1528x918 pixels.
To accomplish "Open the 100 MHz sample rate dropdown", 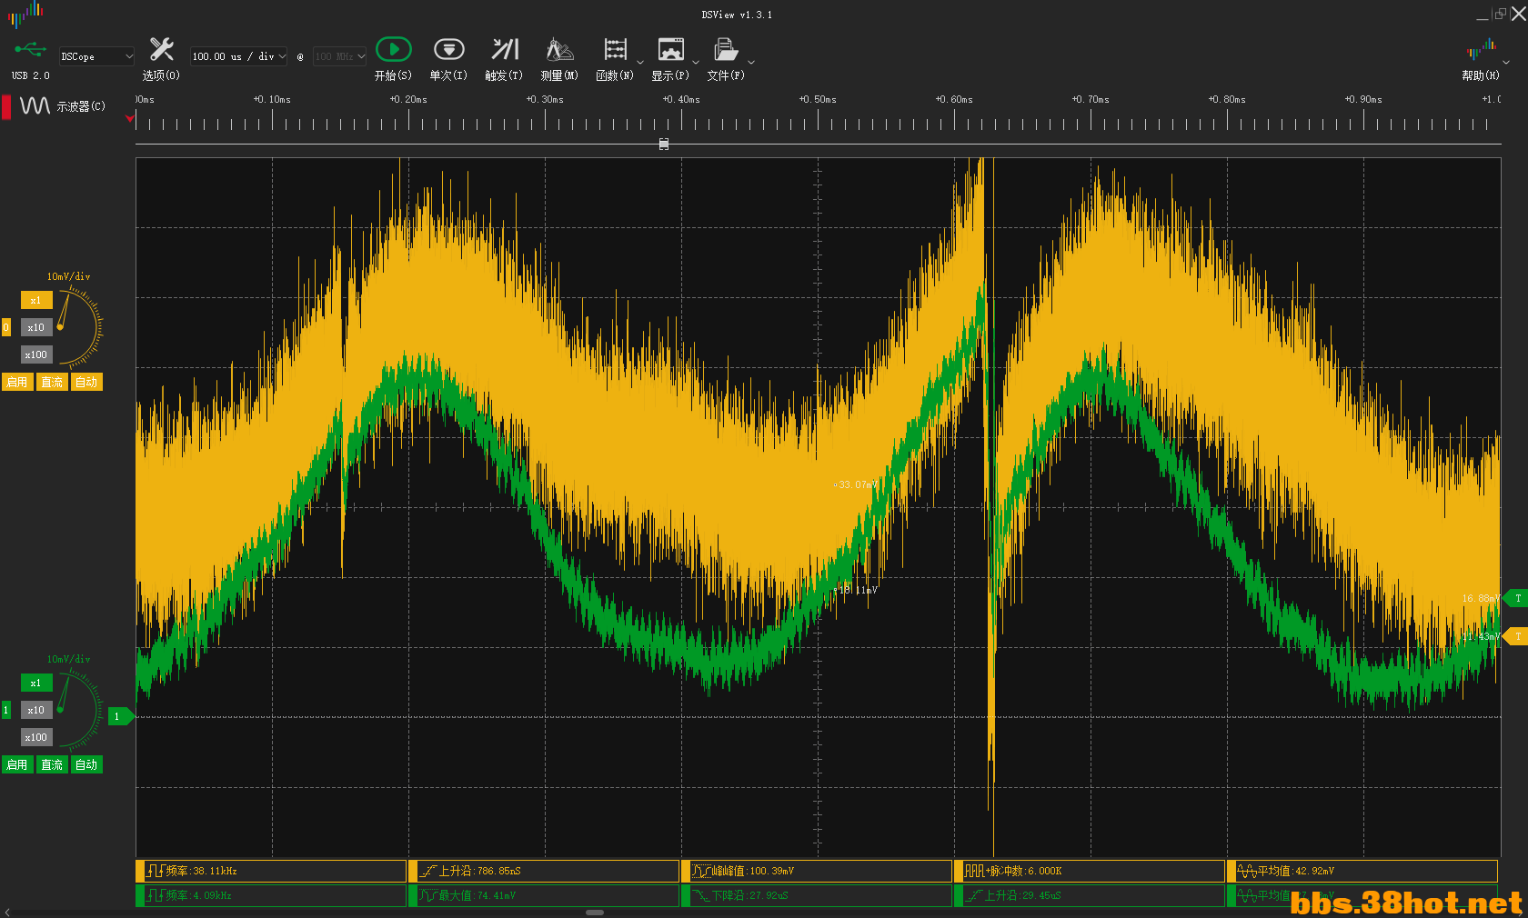I will 339,56.
